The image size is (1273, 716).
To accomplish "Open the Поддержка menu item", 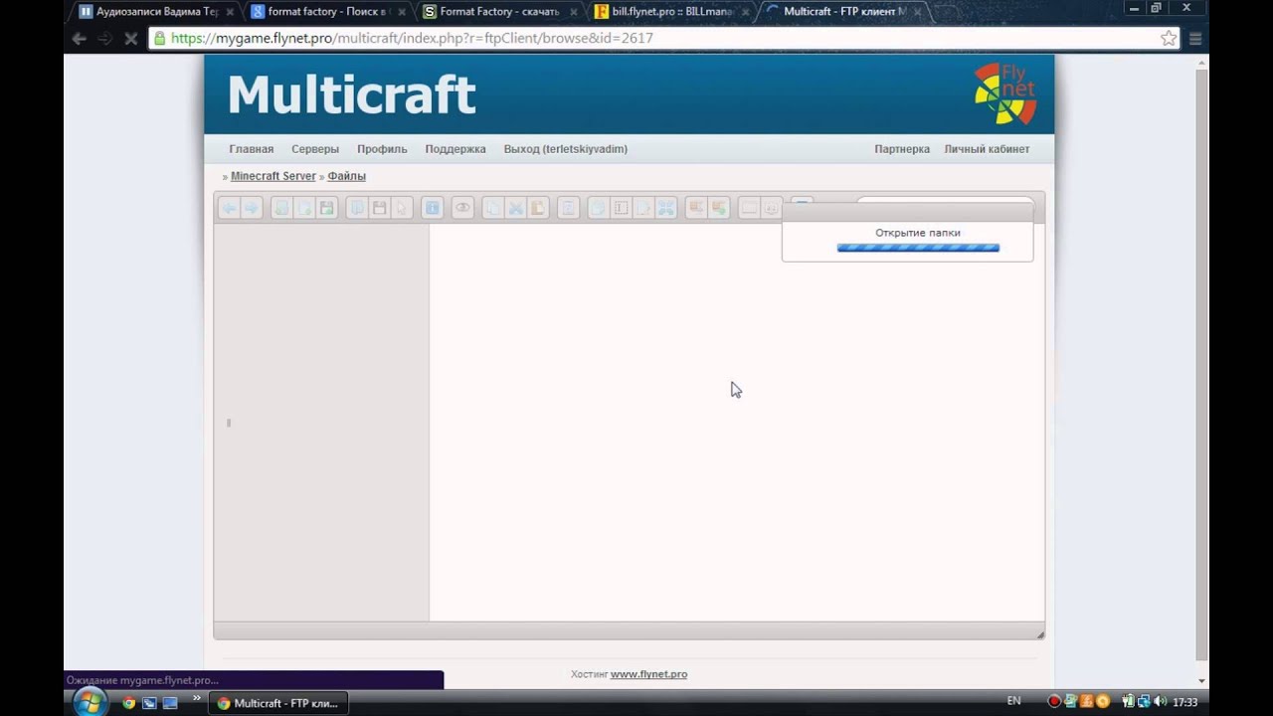I will point(455,149).
